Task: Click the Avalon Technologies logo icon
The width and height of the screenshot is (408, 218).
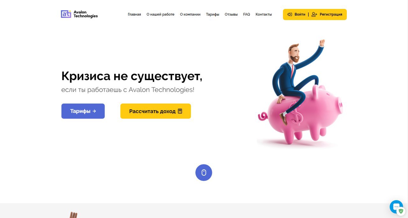Action: (66, 14)
